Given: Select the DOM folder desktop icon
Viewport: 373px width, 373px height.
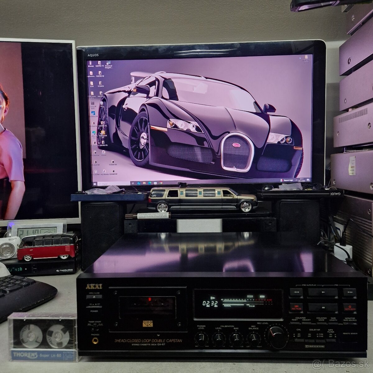Looking at the screenshot, I should pyautogui.click(x=92, y=84).
